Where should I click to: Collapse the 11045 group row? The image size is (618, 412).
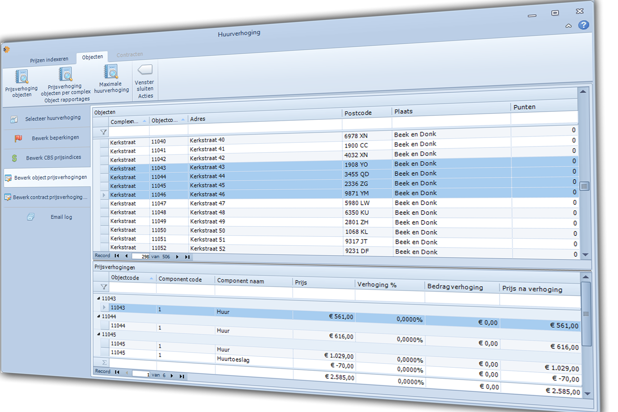(x=98, y=334)
